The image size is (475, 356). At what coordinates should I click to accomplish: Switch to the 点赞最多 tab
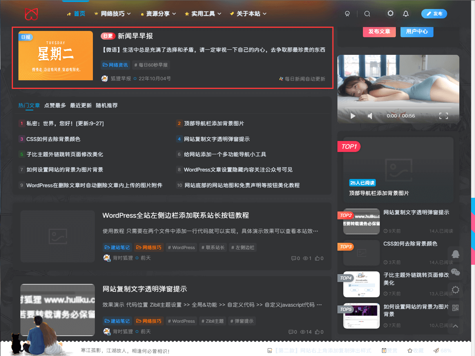coord(55,105)
